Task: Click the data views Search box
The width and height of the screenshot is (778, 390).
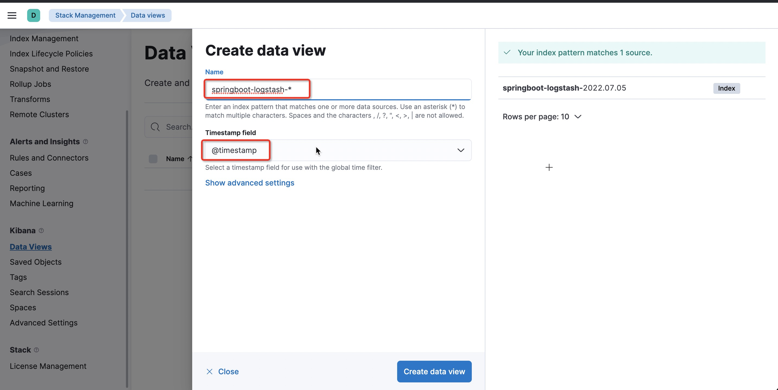Action: [x=168, y=127]
